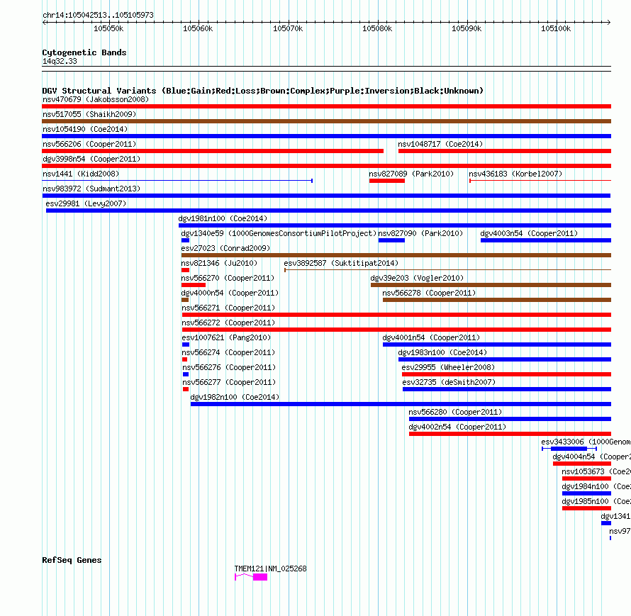Click the nsv983972 (Sudmant2013) label
Image resolution: width=631 pixels, height=616 pixels.
pos(91,189)
